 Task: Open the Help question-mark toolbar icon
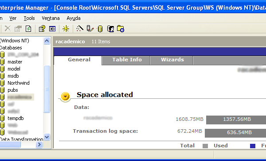coord(42,29)
